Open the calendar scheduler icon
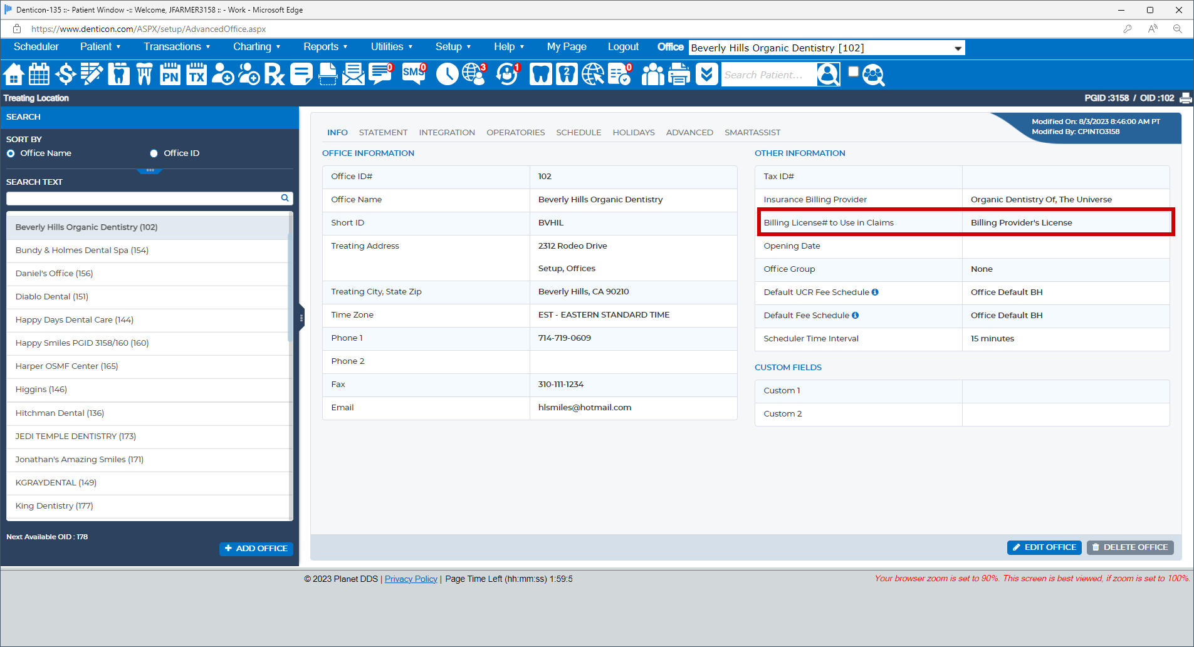Screen dimensions: 1194x647 pyautogui.click(x=39, y=75)
